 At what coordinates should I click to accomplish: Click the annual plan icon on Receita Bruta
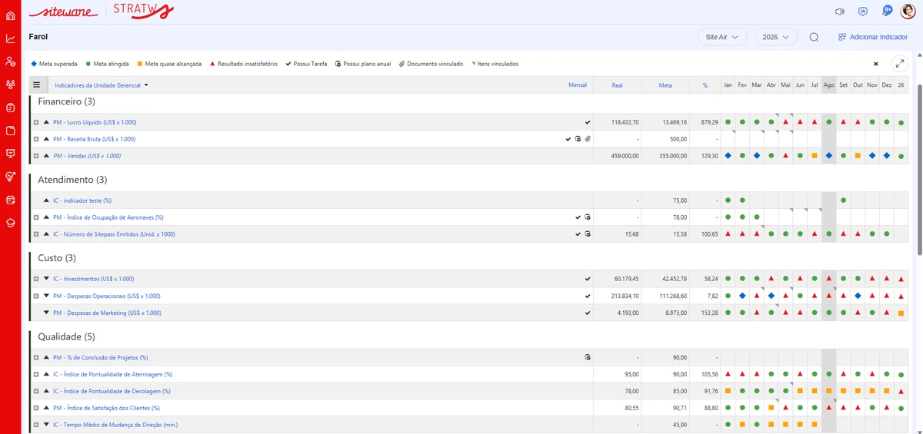click(578, 139)
